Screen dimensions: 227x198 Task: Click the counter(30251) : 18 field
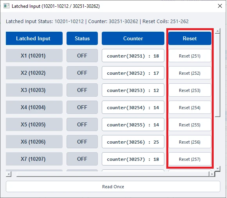[133, 56]
